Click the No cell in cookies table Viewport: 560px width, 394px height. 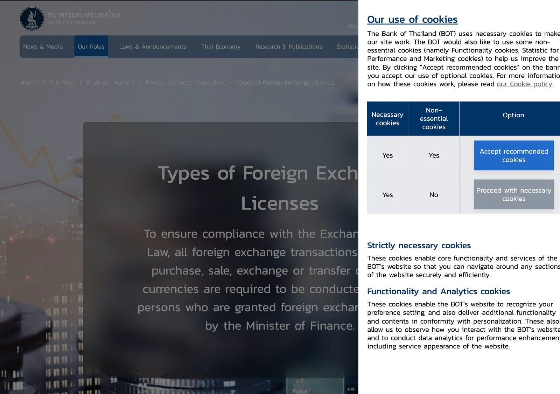(434, 195)
